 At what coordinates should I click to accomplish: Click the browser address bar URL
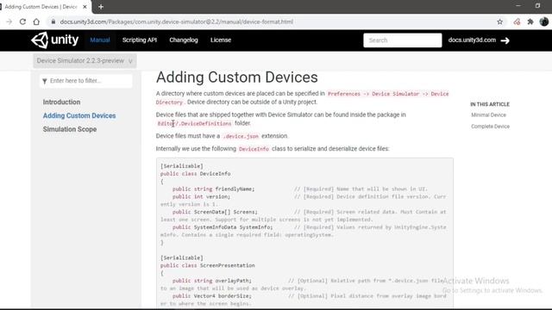176,22
